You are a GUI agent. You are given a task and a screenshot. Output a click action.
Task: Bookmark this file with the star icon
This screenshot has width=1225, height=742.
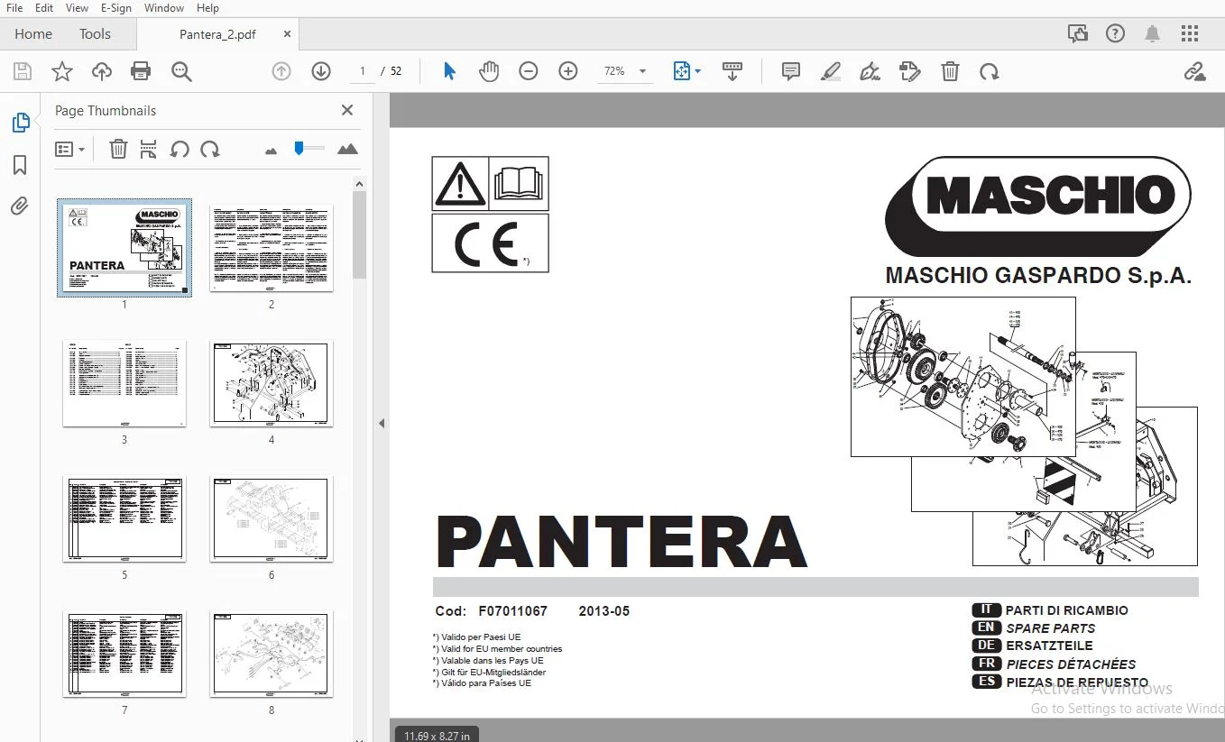[x=62, y=71]
